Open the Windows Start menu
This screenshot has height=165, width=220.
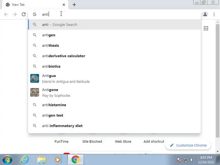7,160
